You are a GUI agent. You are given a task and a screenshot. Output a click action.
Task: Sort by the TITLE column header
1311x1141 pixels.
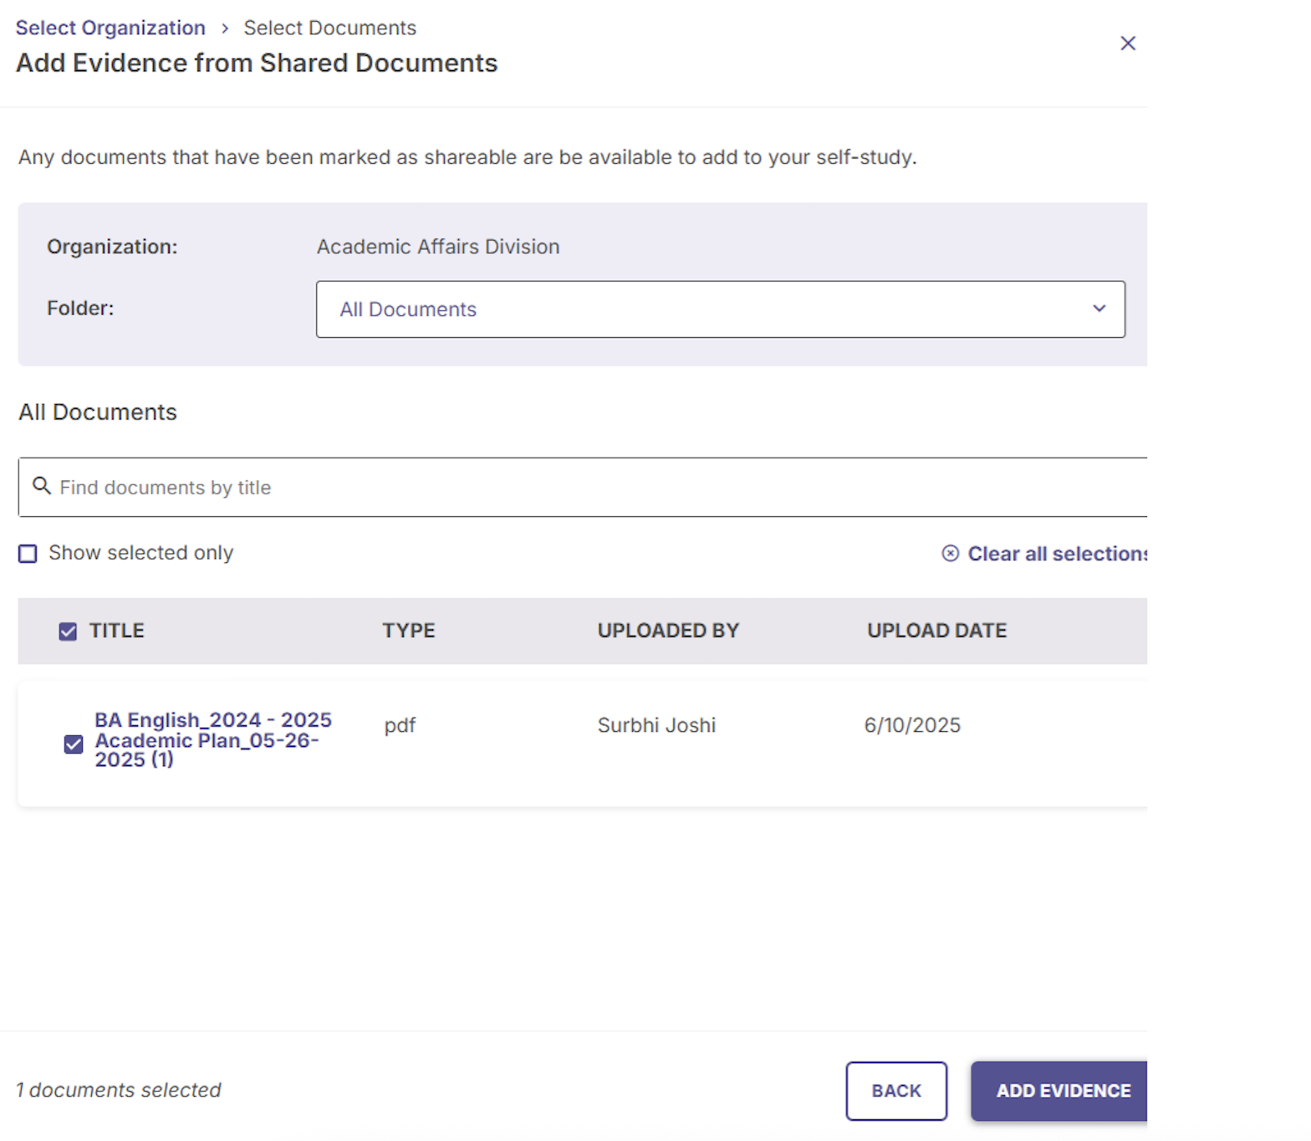[x=117, y=631]
